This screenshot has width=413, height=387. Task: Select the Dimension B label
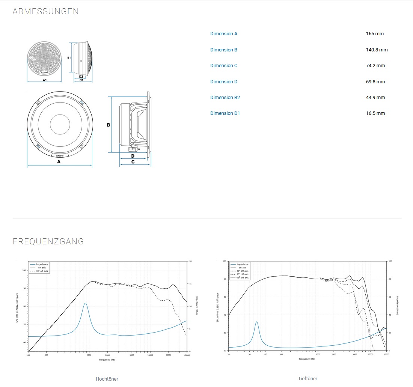(x=224, y=50)
